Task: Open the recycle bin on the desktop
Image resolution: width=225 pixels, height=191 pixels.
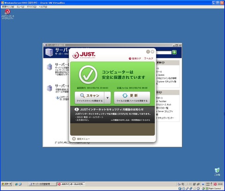Action: click(217, 172)
